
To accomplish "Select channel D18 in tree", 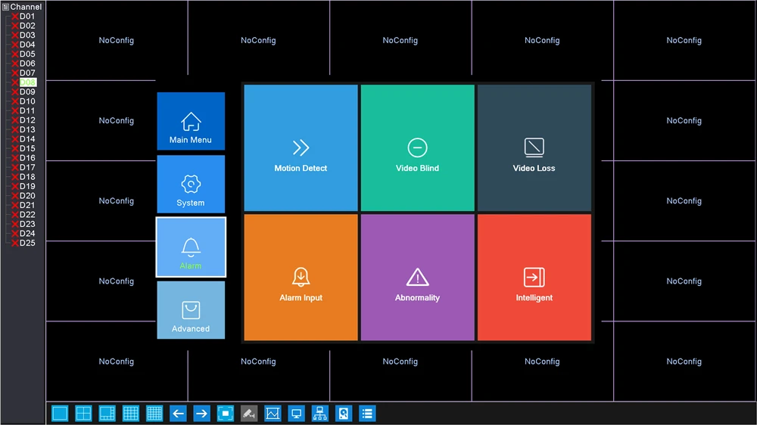I will (x=27, y=177).
